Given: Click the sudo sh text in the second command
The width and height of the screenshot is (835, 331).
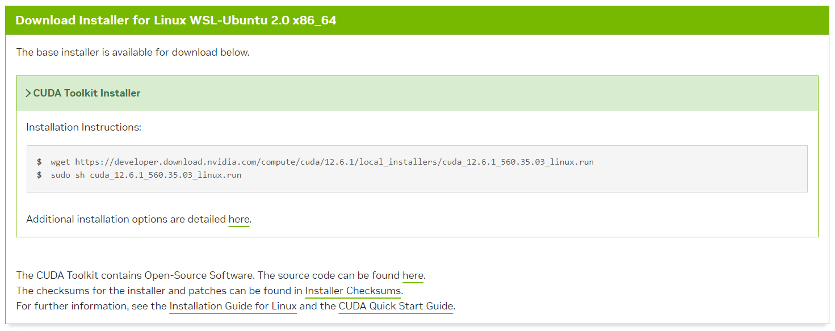Looking at the screenshot, I should pos(68,175).
